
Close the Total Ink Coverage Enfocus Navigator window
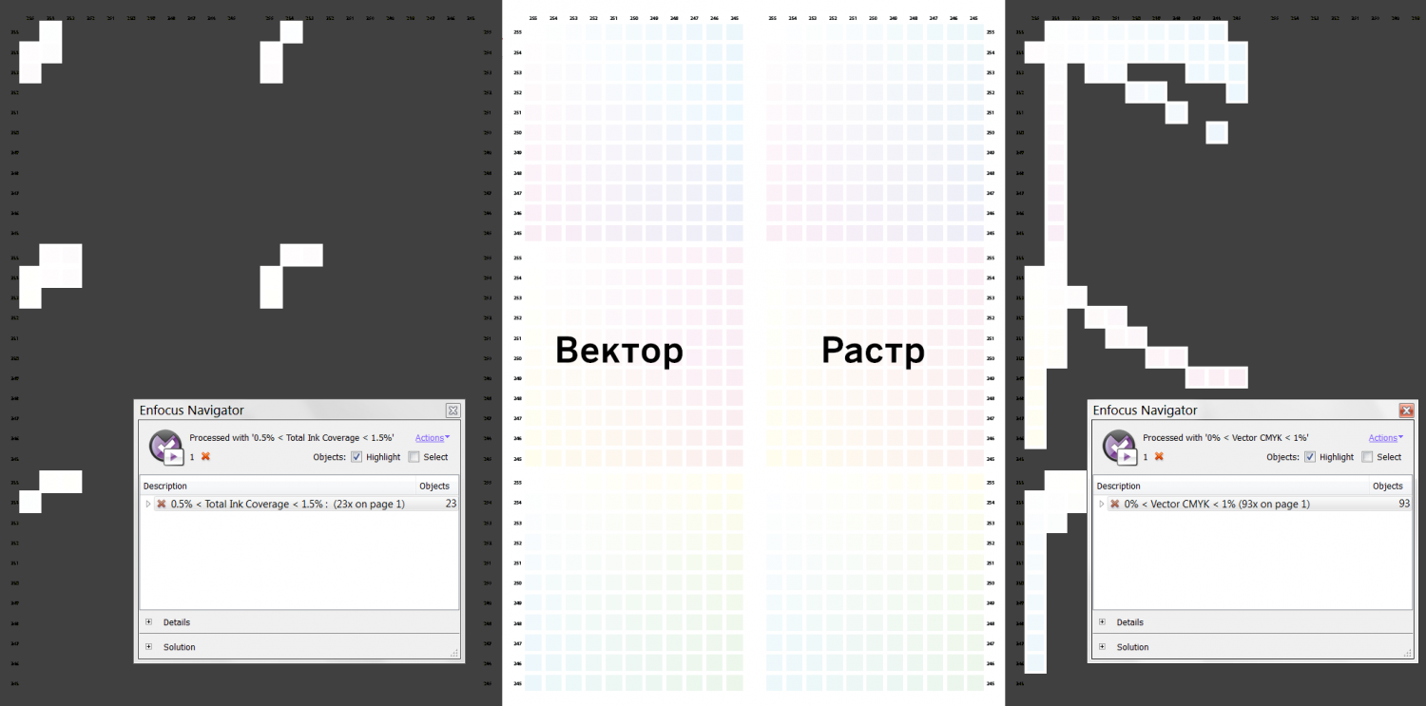click(x=453, y=410)
